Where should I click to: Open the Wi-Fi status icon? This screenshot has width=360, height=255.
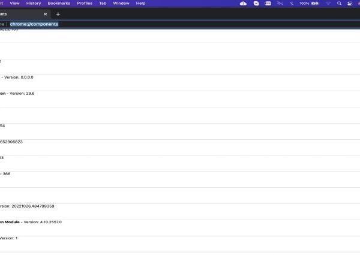pos(328,4)
